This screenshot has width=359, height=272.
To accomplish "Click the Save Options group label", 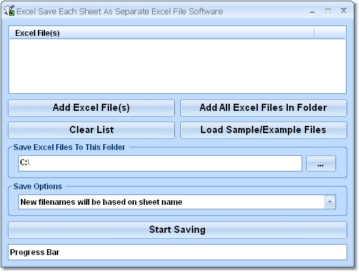I will [38, 186].
